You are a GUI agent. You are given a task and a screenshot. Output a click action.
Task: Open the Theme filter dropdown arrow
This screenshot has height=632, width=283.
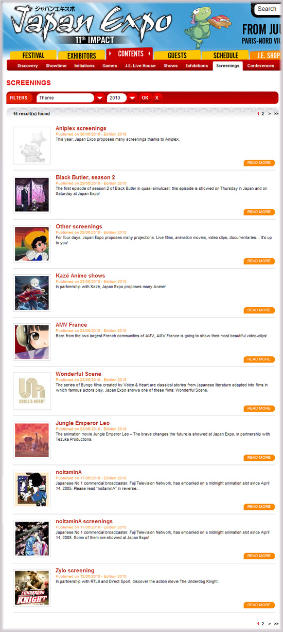100,98
